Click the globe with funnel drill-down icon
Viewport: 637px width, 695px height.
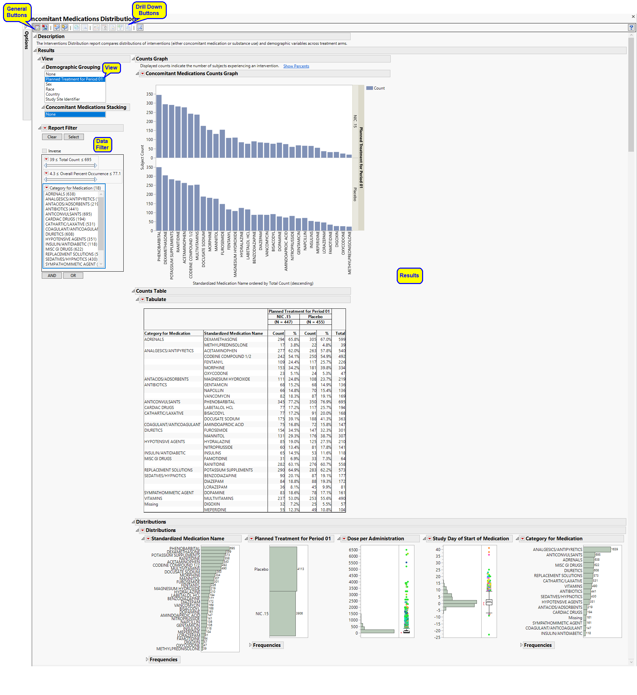tap(77, 28)
